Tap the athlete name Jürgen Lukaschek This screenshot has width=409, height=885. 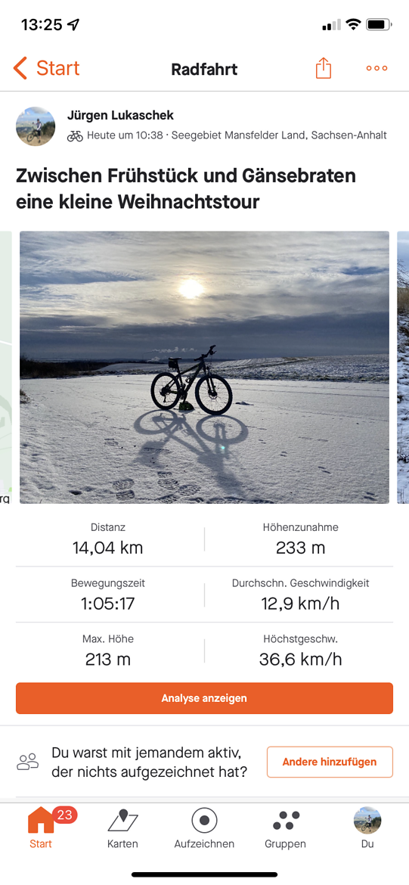[x=120, y=116]
